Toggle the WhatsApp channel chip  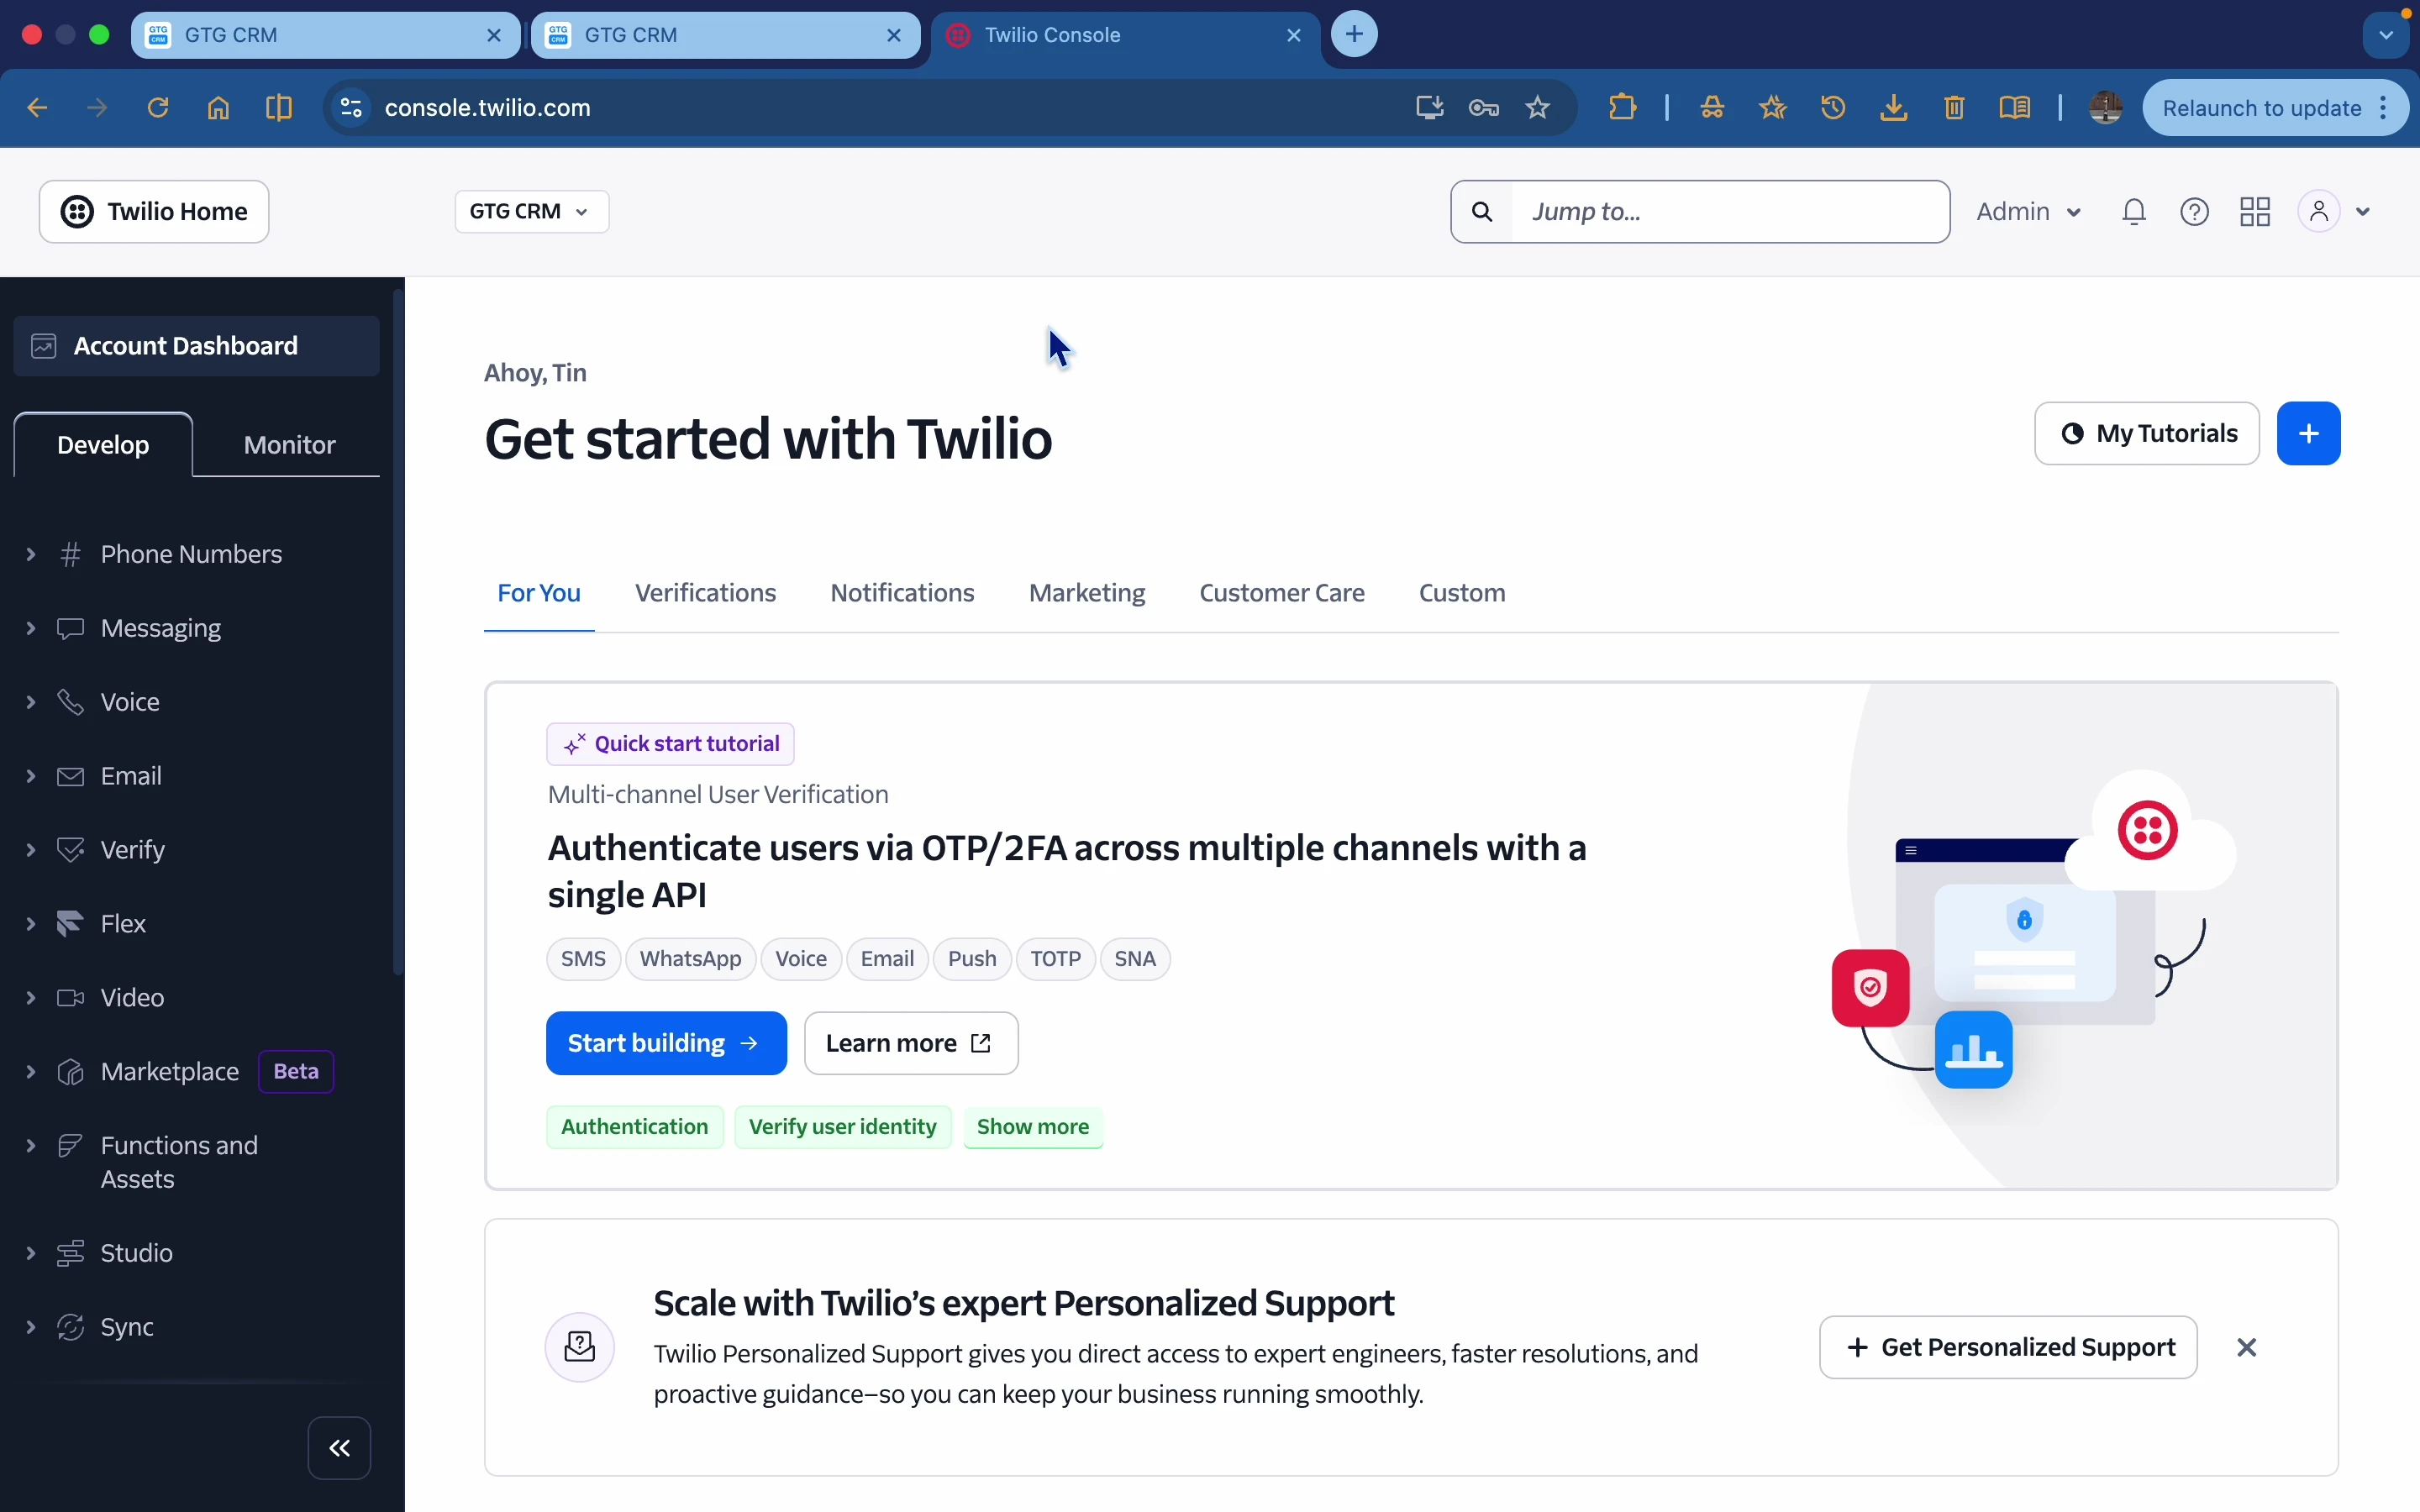point(690,958)
